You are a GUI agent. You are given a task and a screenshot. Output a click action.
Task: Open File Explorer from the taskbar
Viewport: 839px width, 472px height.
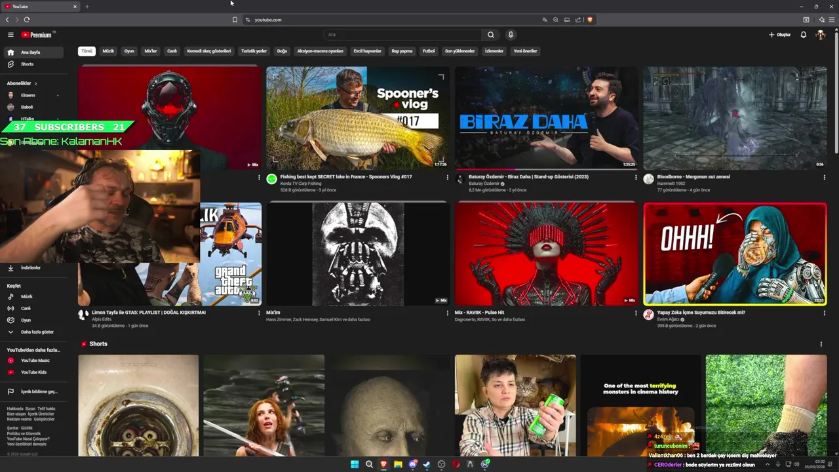398,464
